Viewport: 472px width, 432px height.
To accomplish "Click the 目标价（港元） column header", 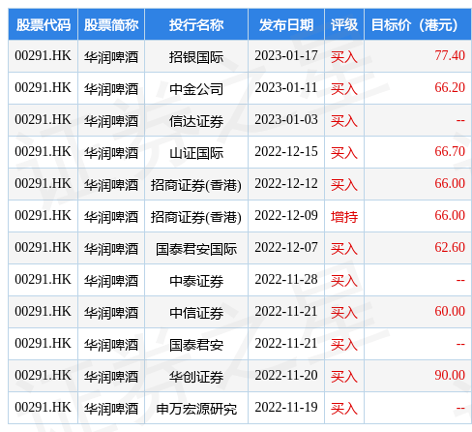I will [418, 25].
